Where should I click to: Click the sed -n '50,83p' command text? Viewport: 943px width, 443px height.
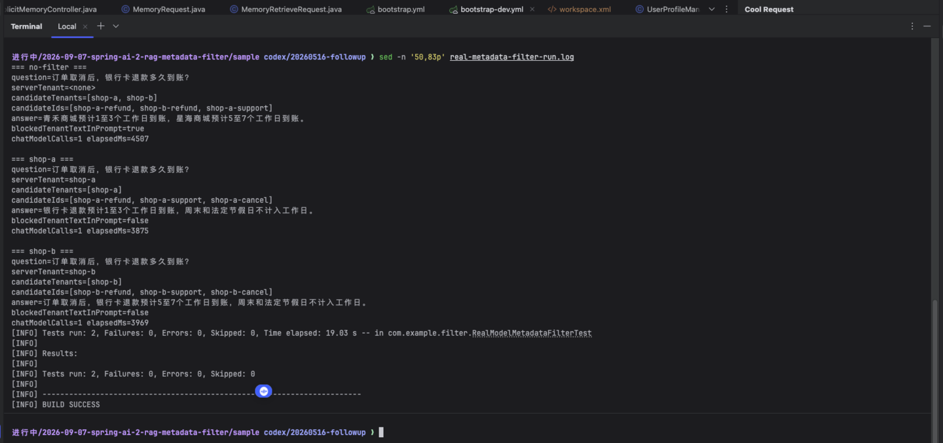click(412, 57)
